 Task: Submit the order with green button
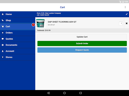(82, 43)
